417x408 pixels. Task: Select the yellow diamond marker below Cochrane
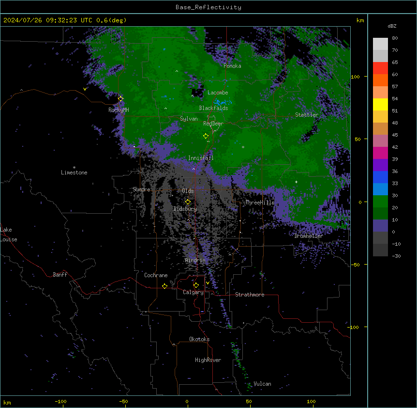164,286
